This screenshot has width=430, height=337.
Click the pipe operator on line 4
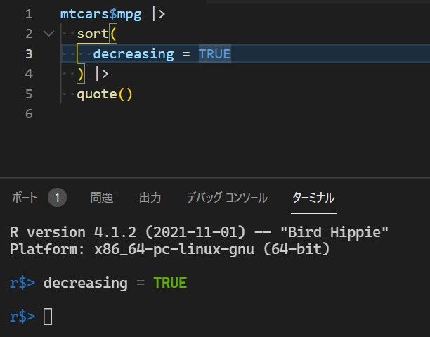pos(102,74)
